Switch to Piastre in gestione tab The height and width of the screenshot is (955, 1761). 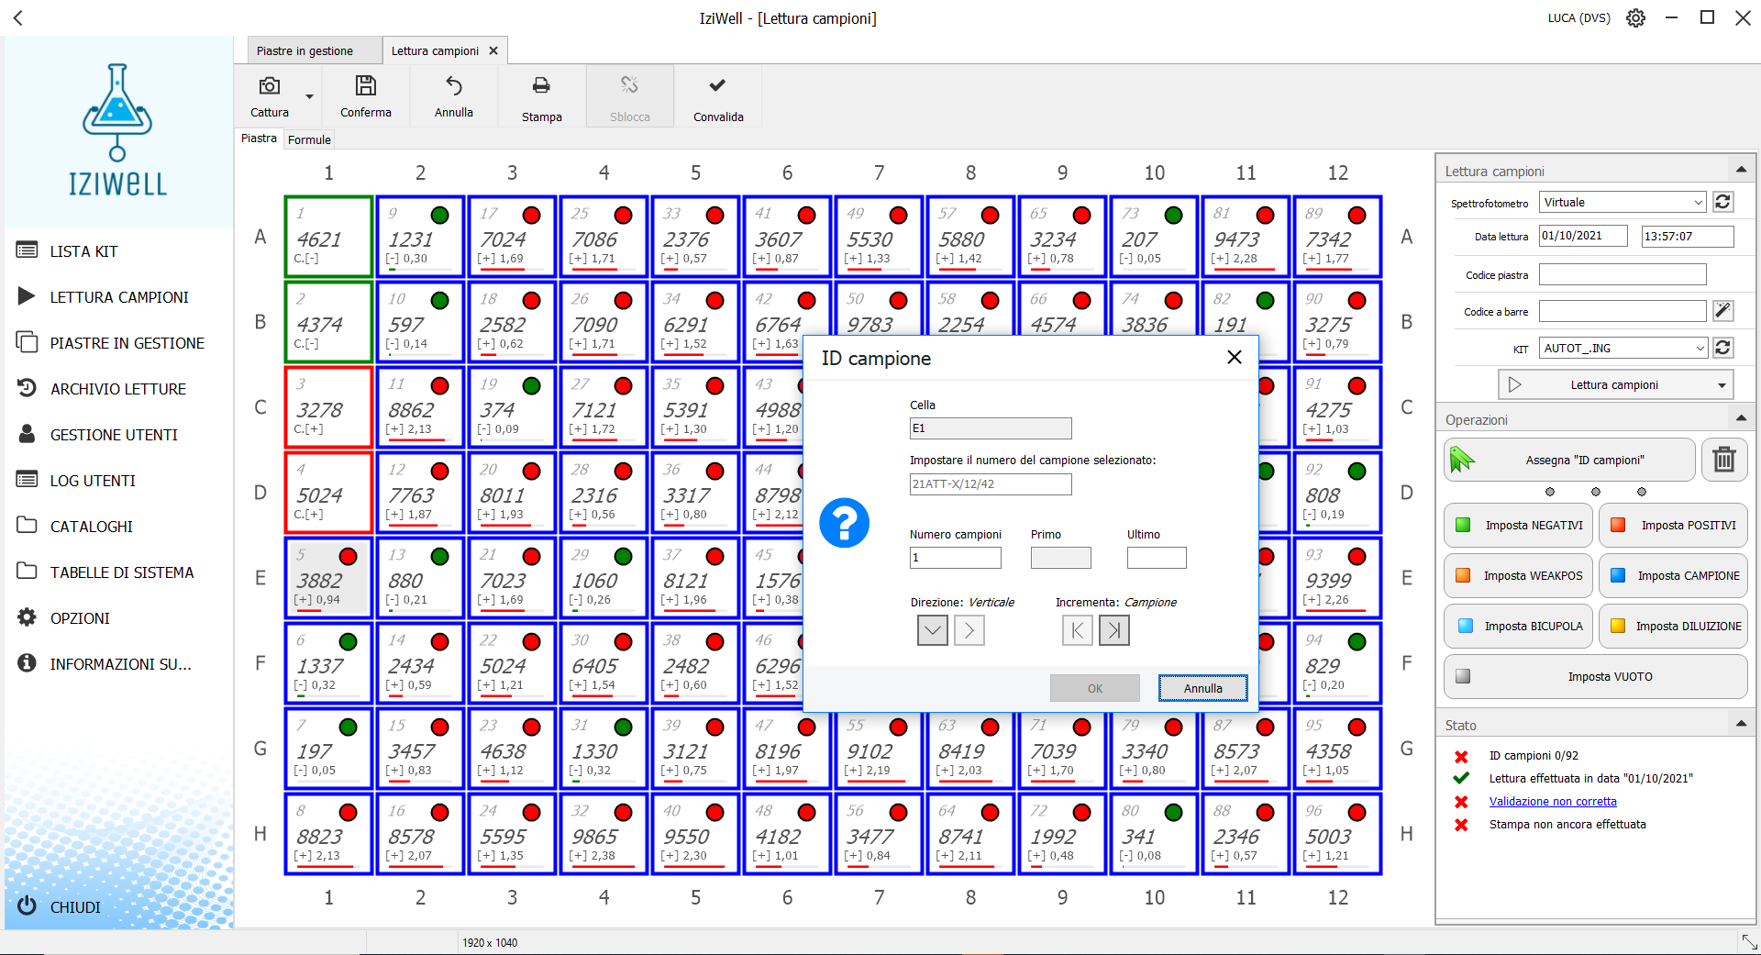point(305,51)
